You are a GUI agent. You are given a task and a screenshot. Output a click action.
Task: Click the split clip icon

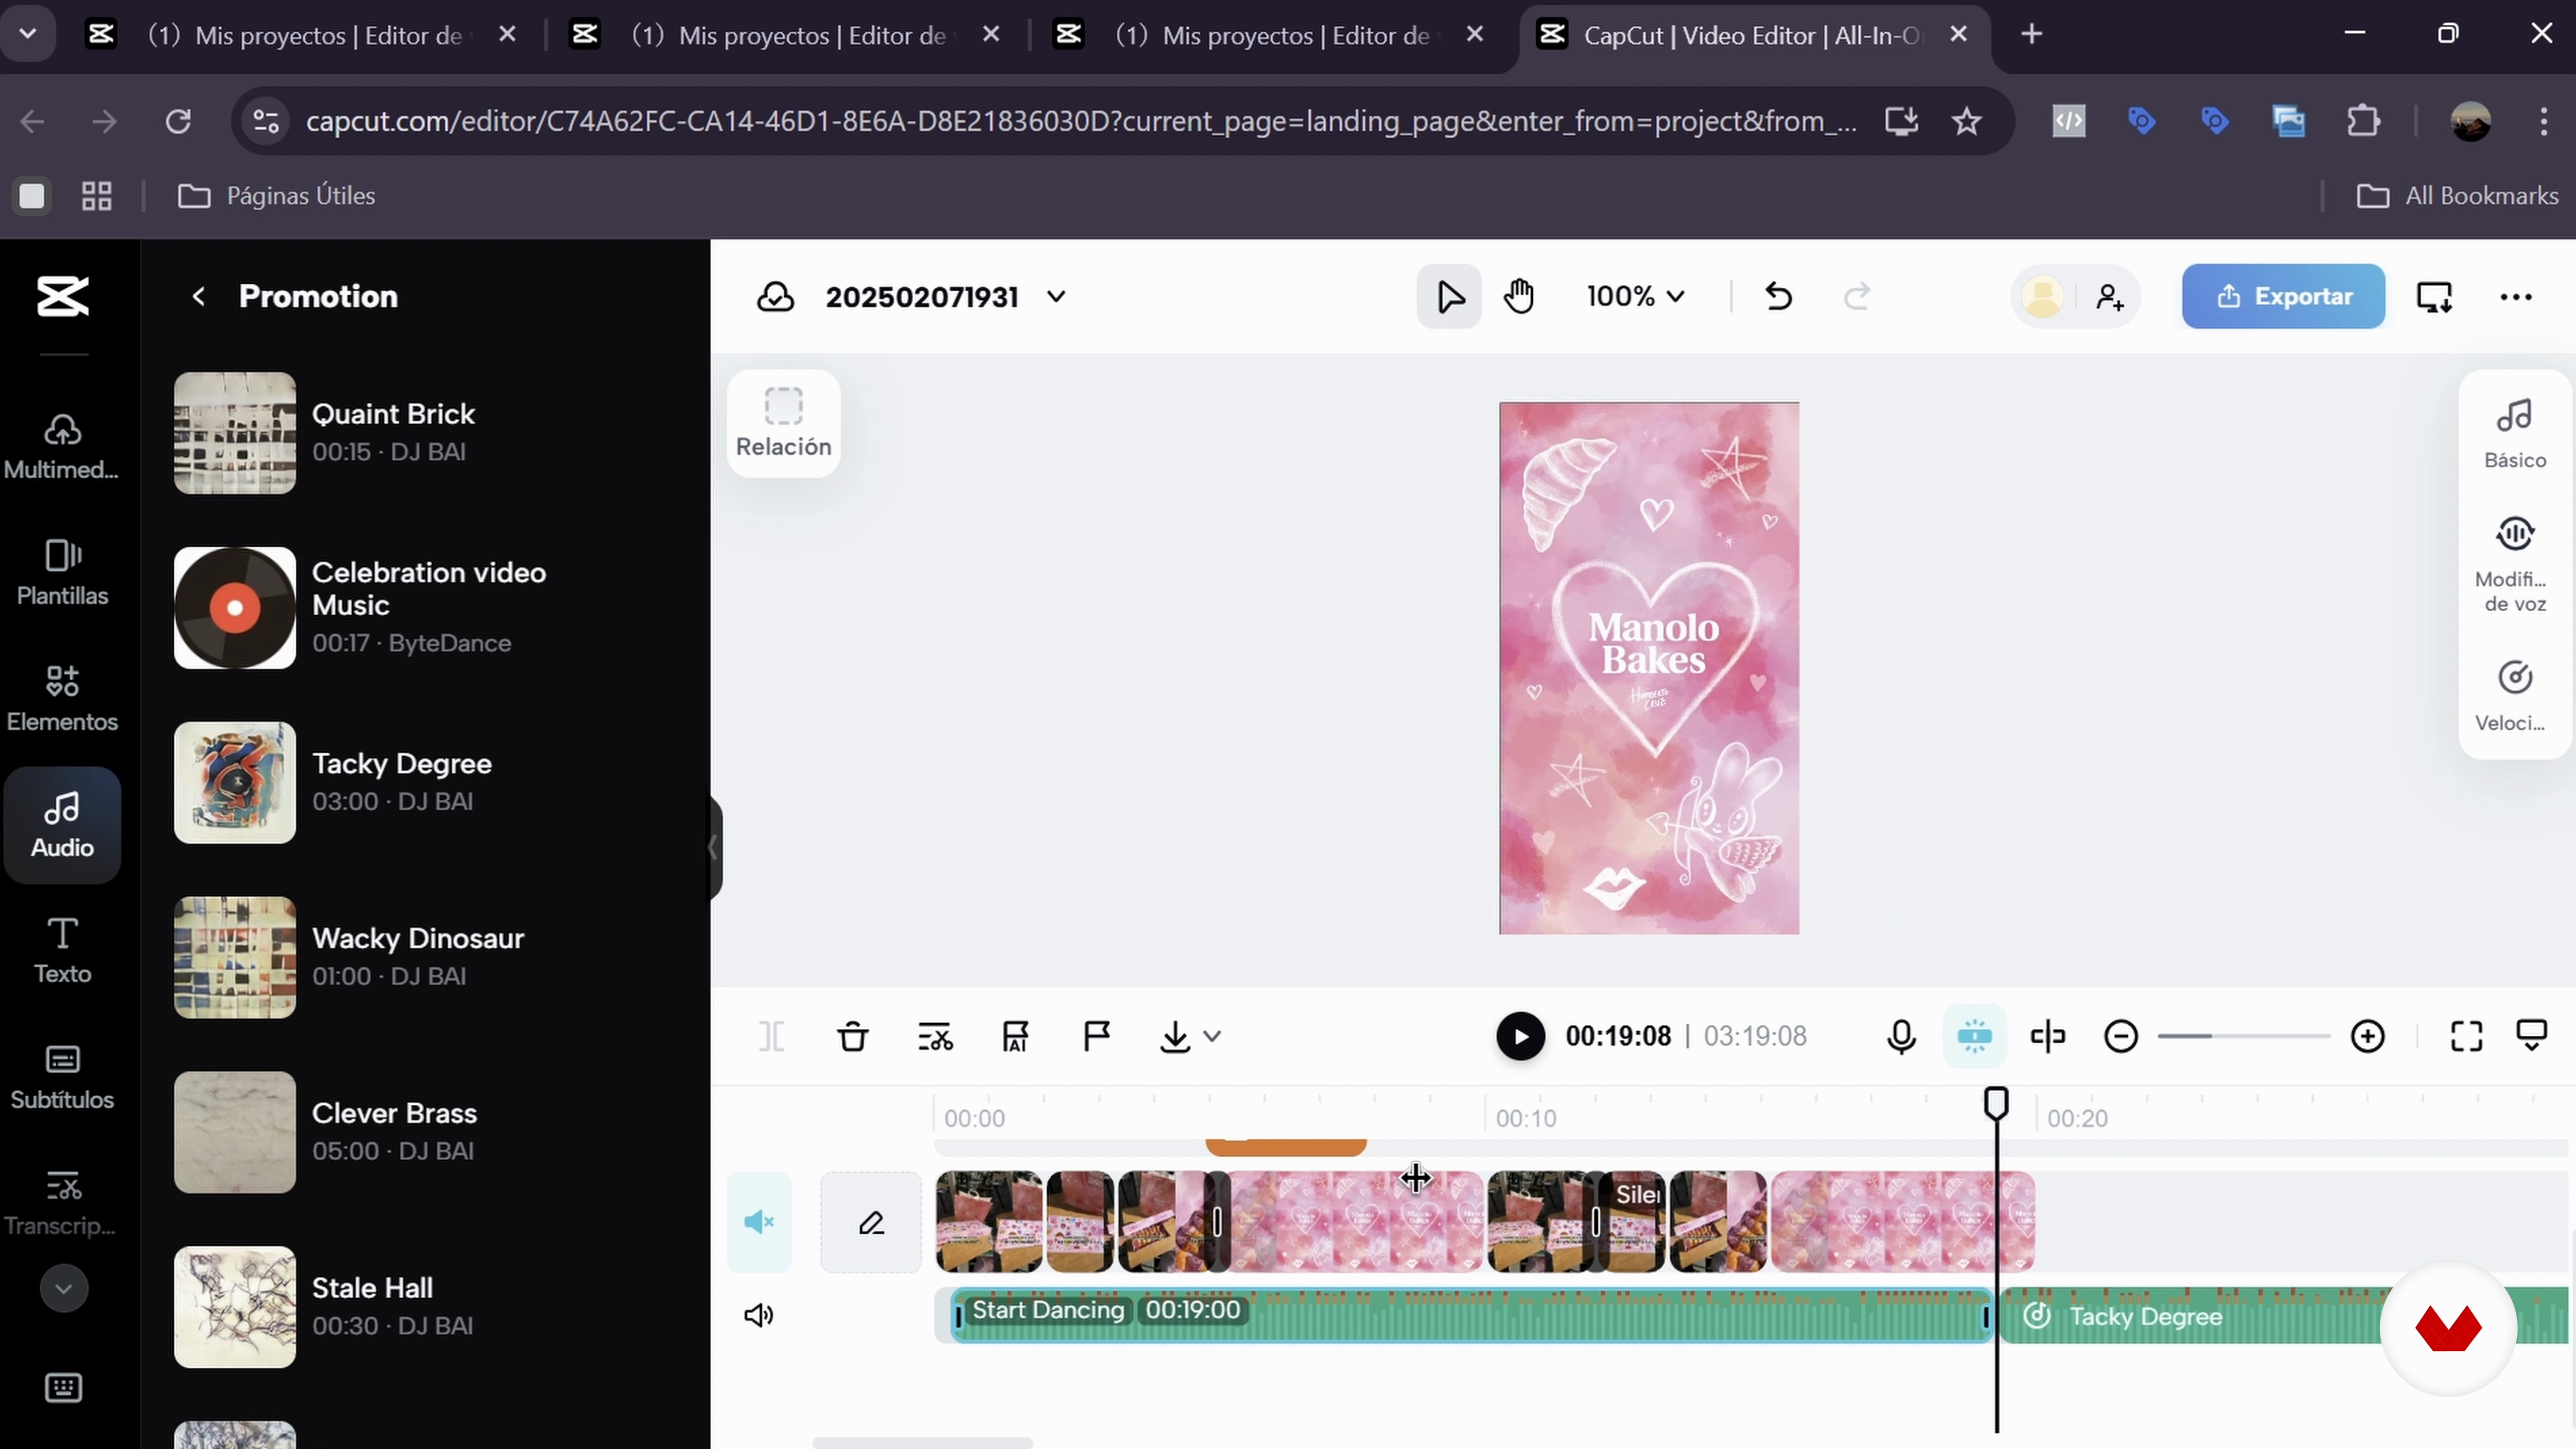[772, 1036]
